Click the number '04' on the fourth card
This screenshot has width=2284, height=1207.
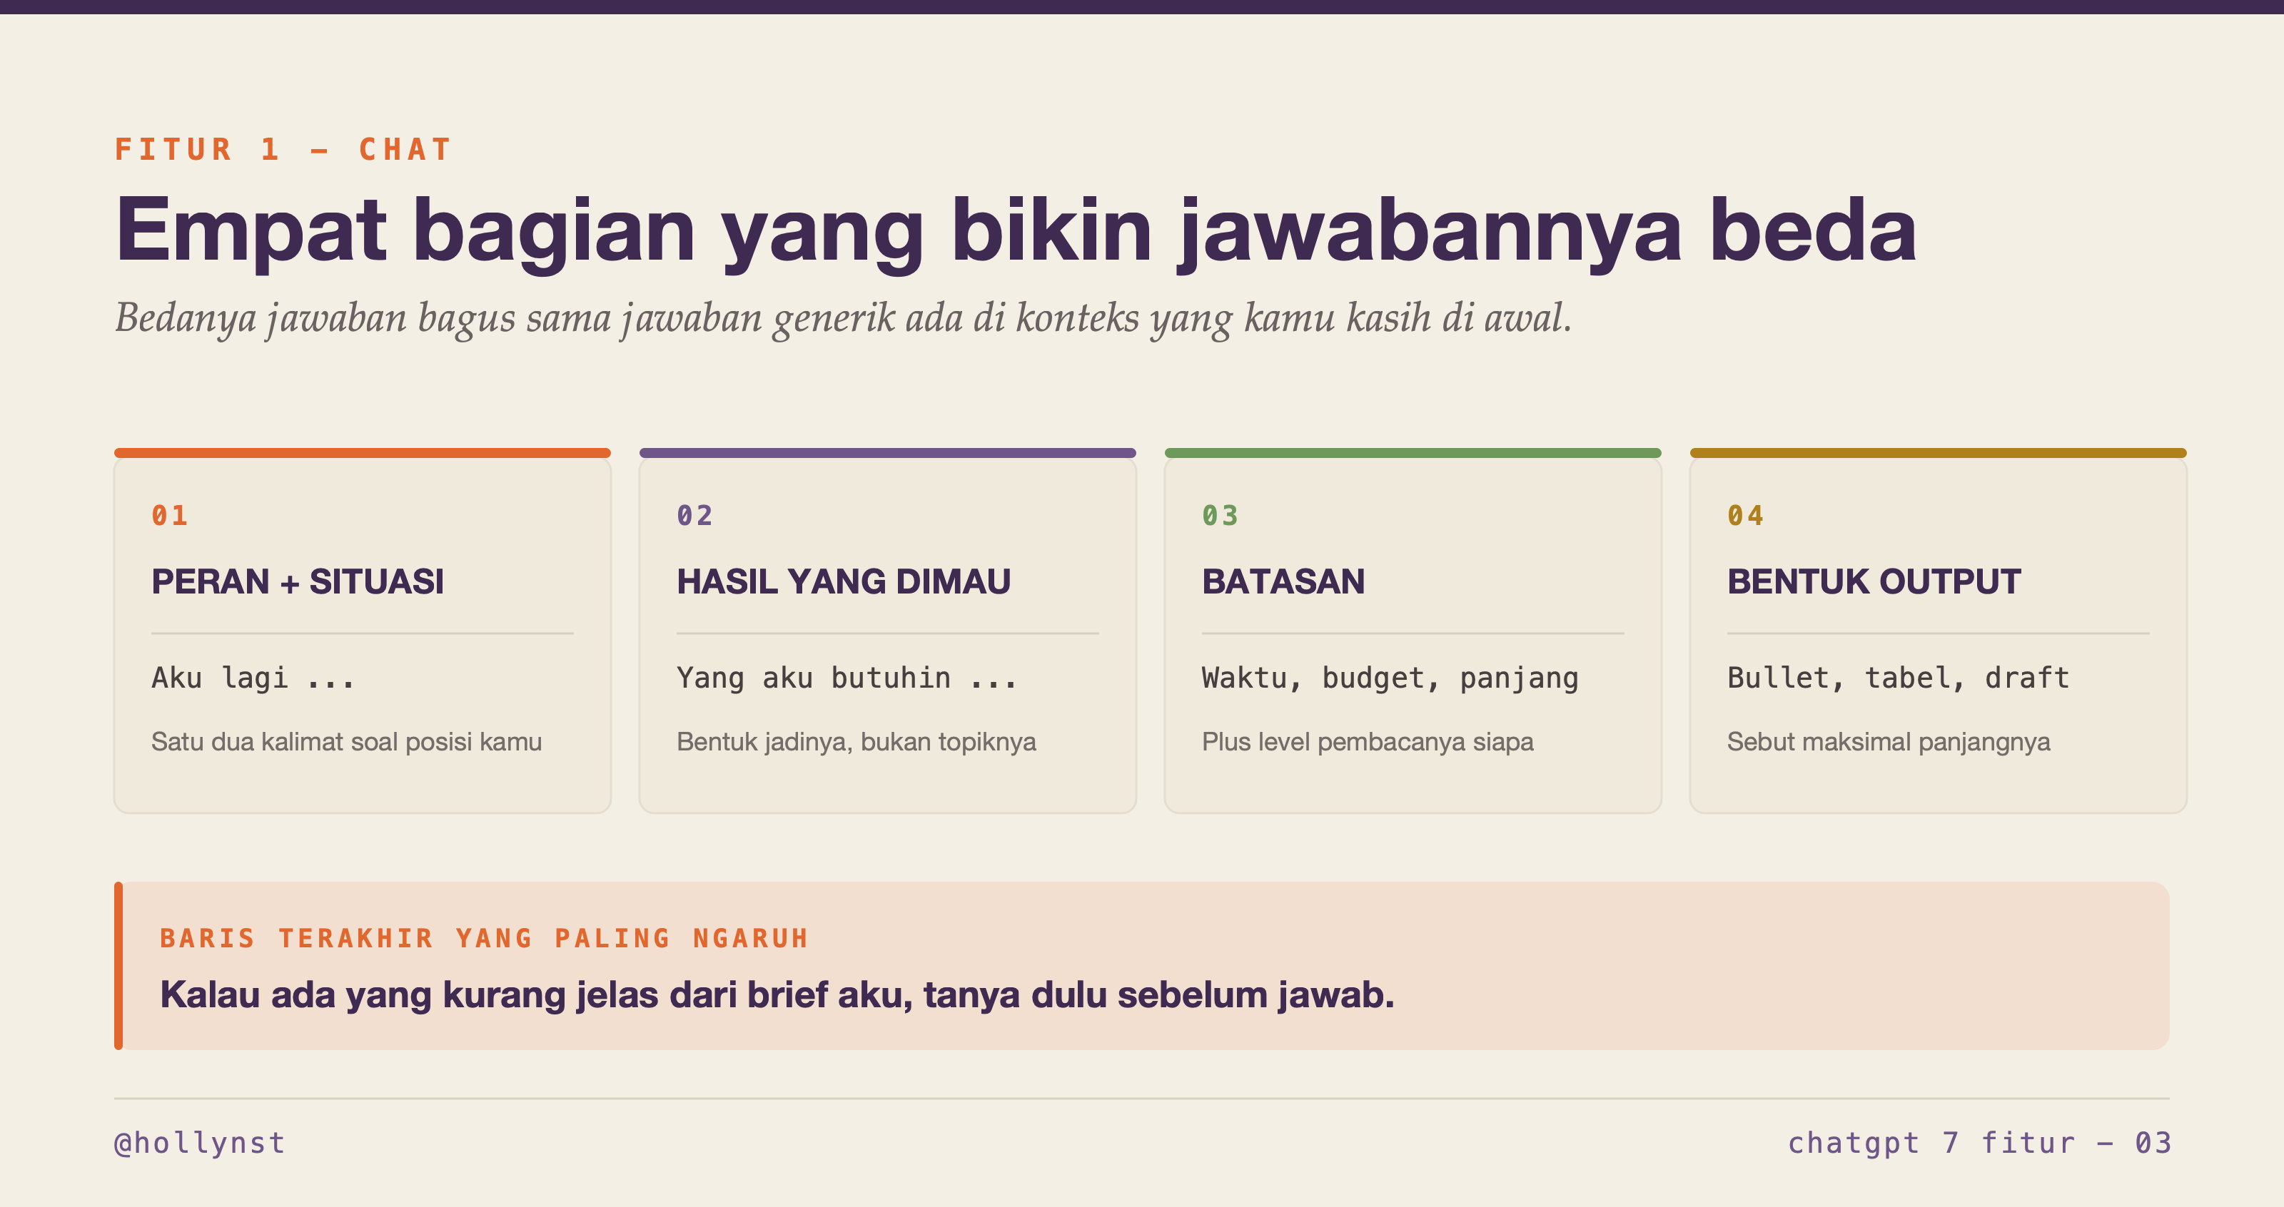(x=1745, y=515)
